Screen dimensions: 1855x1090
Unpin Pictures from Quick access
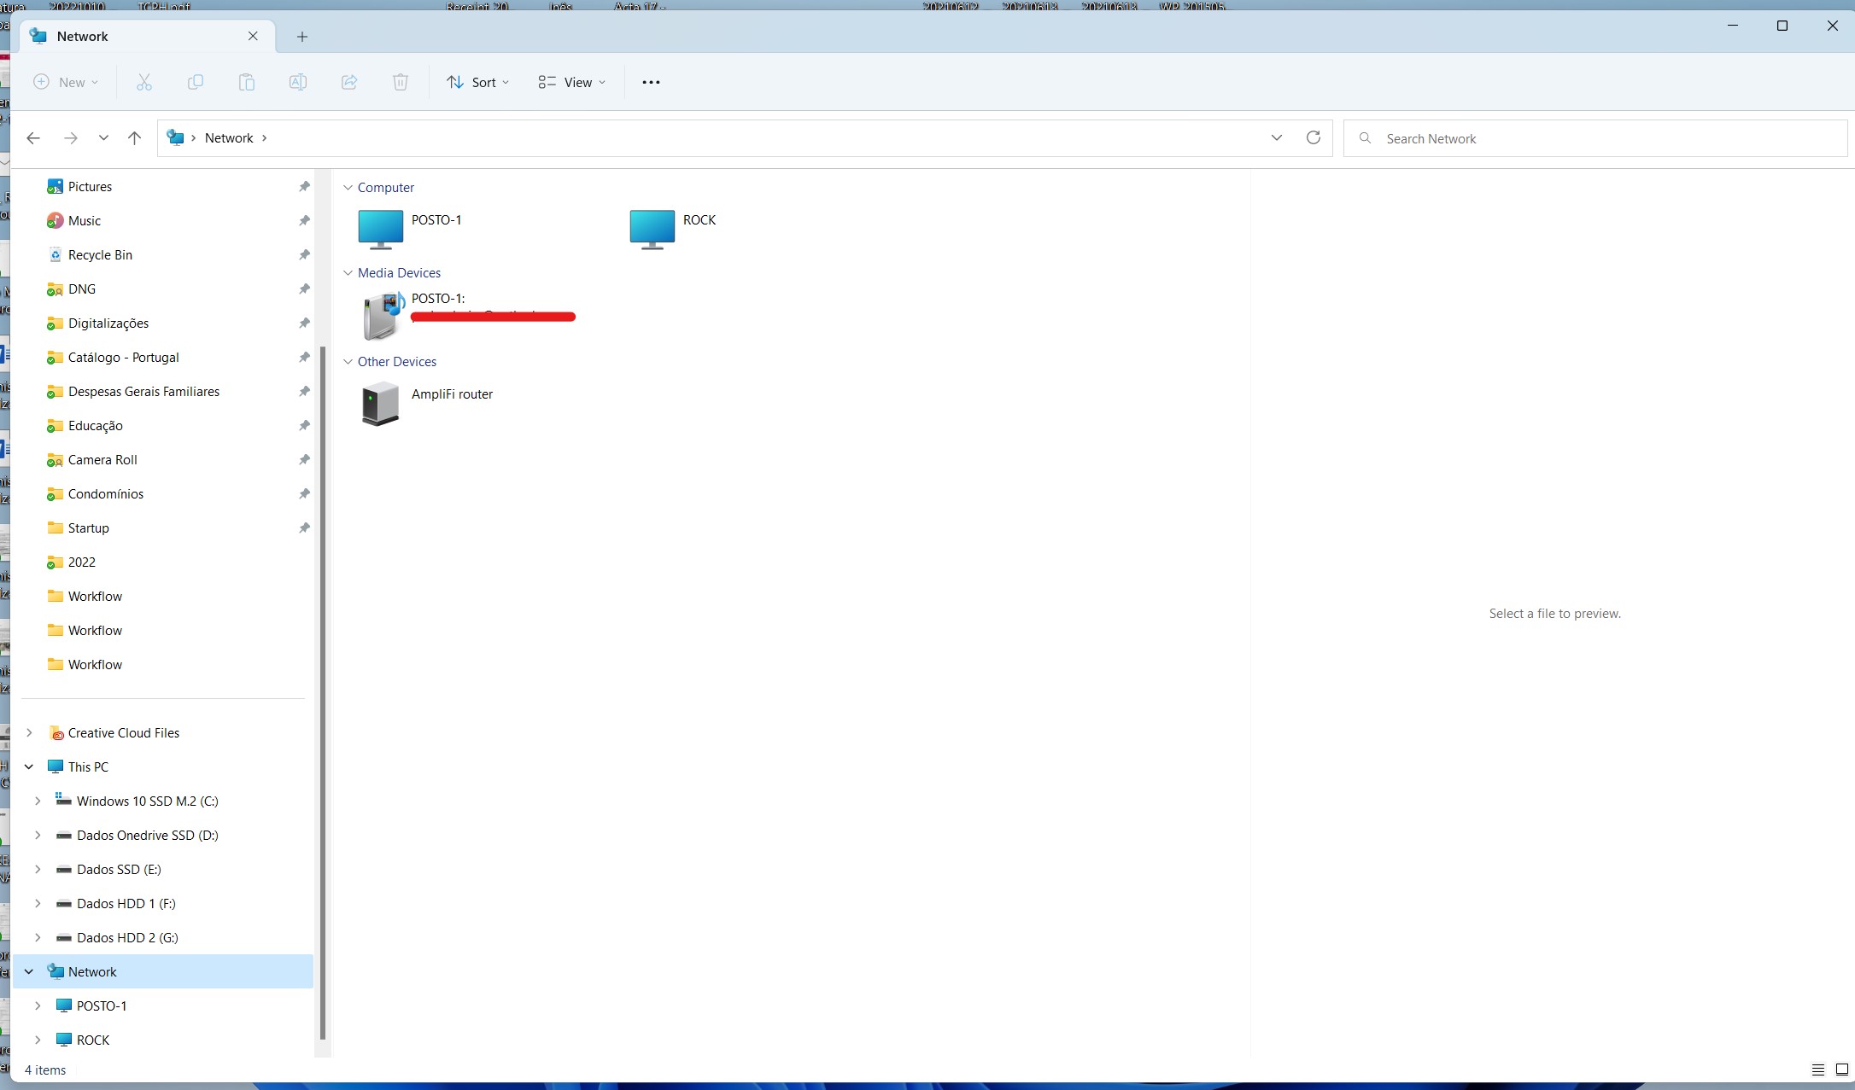[304, 186]
